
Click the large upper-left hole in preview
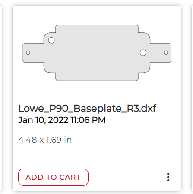point(51,40)
